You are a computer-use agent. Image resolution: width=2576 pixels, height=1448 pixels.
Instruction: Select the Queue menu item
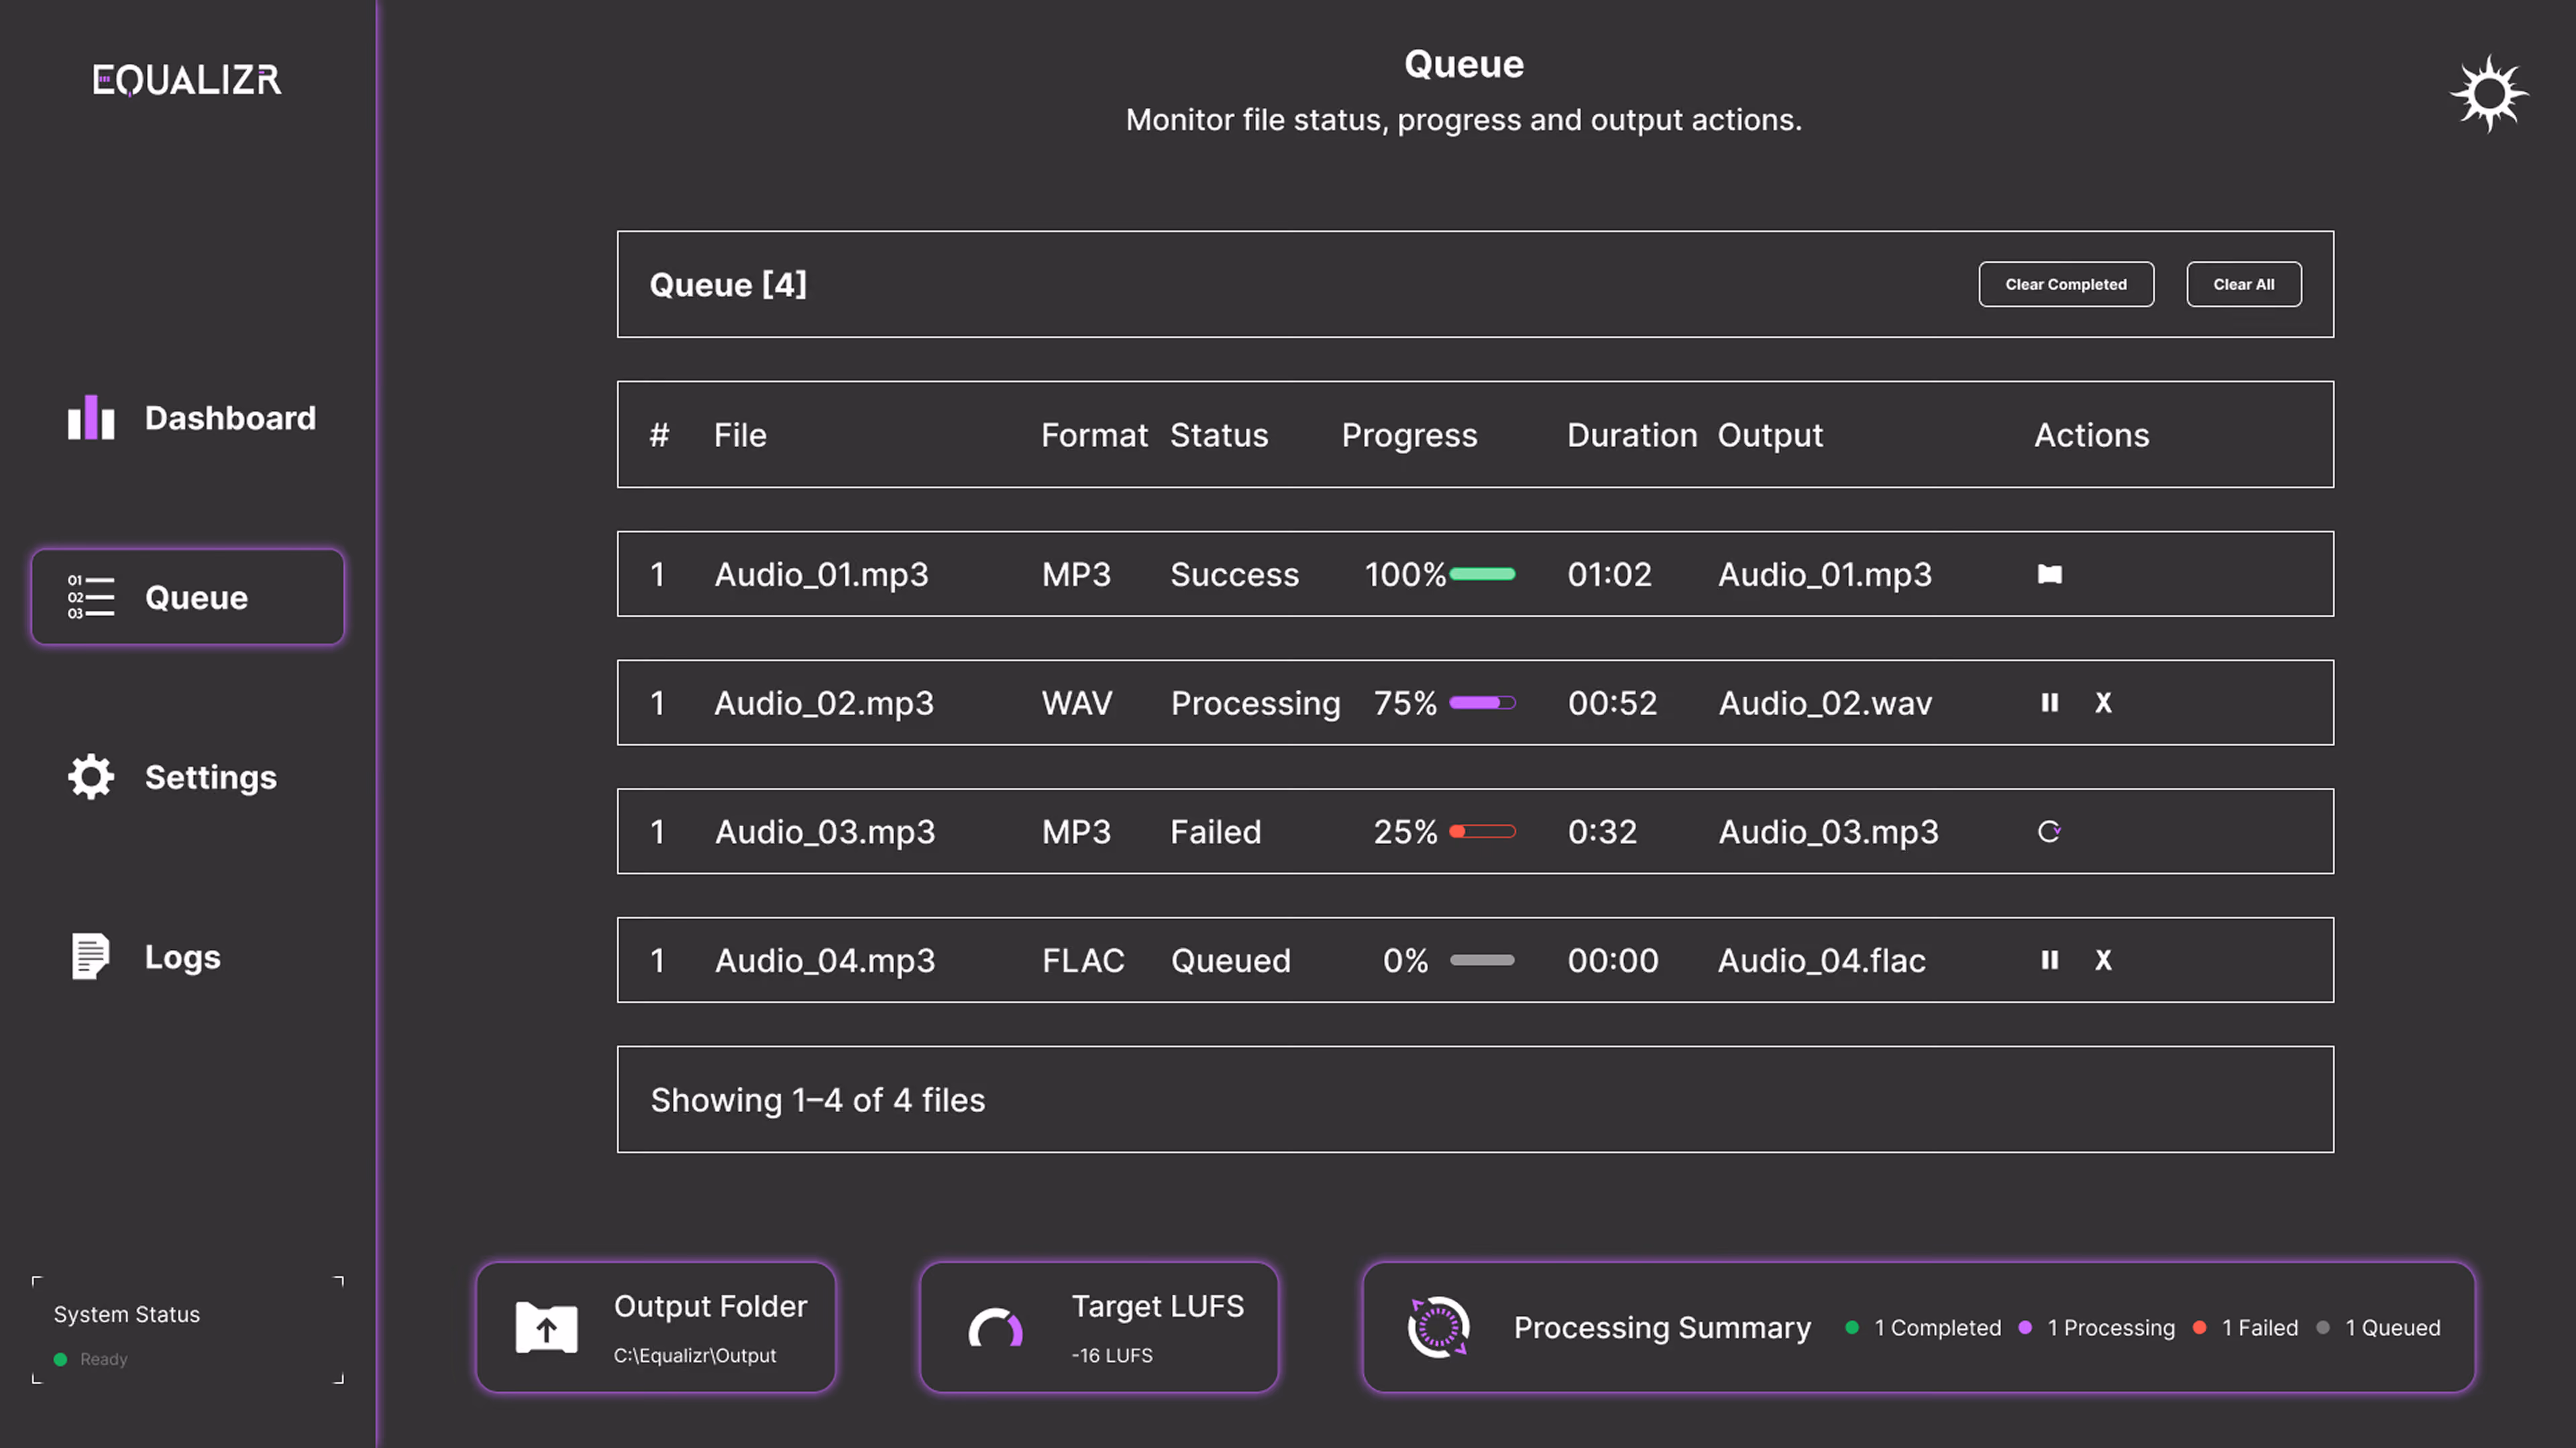(188, 597)
